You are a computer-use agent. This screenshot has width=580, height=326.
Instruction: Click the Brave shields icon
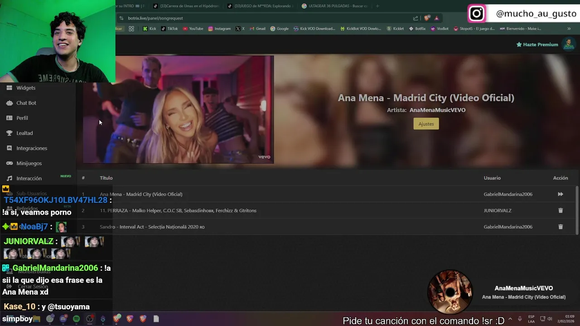[427, 18]
